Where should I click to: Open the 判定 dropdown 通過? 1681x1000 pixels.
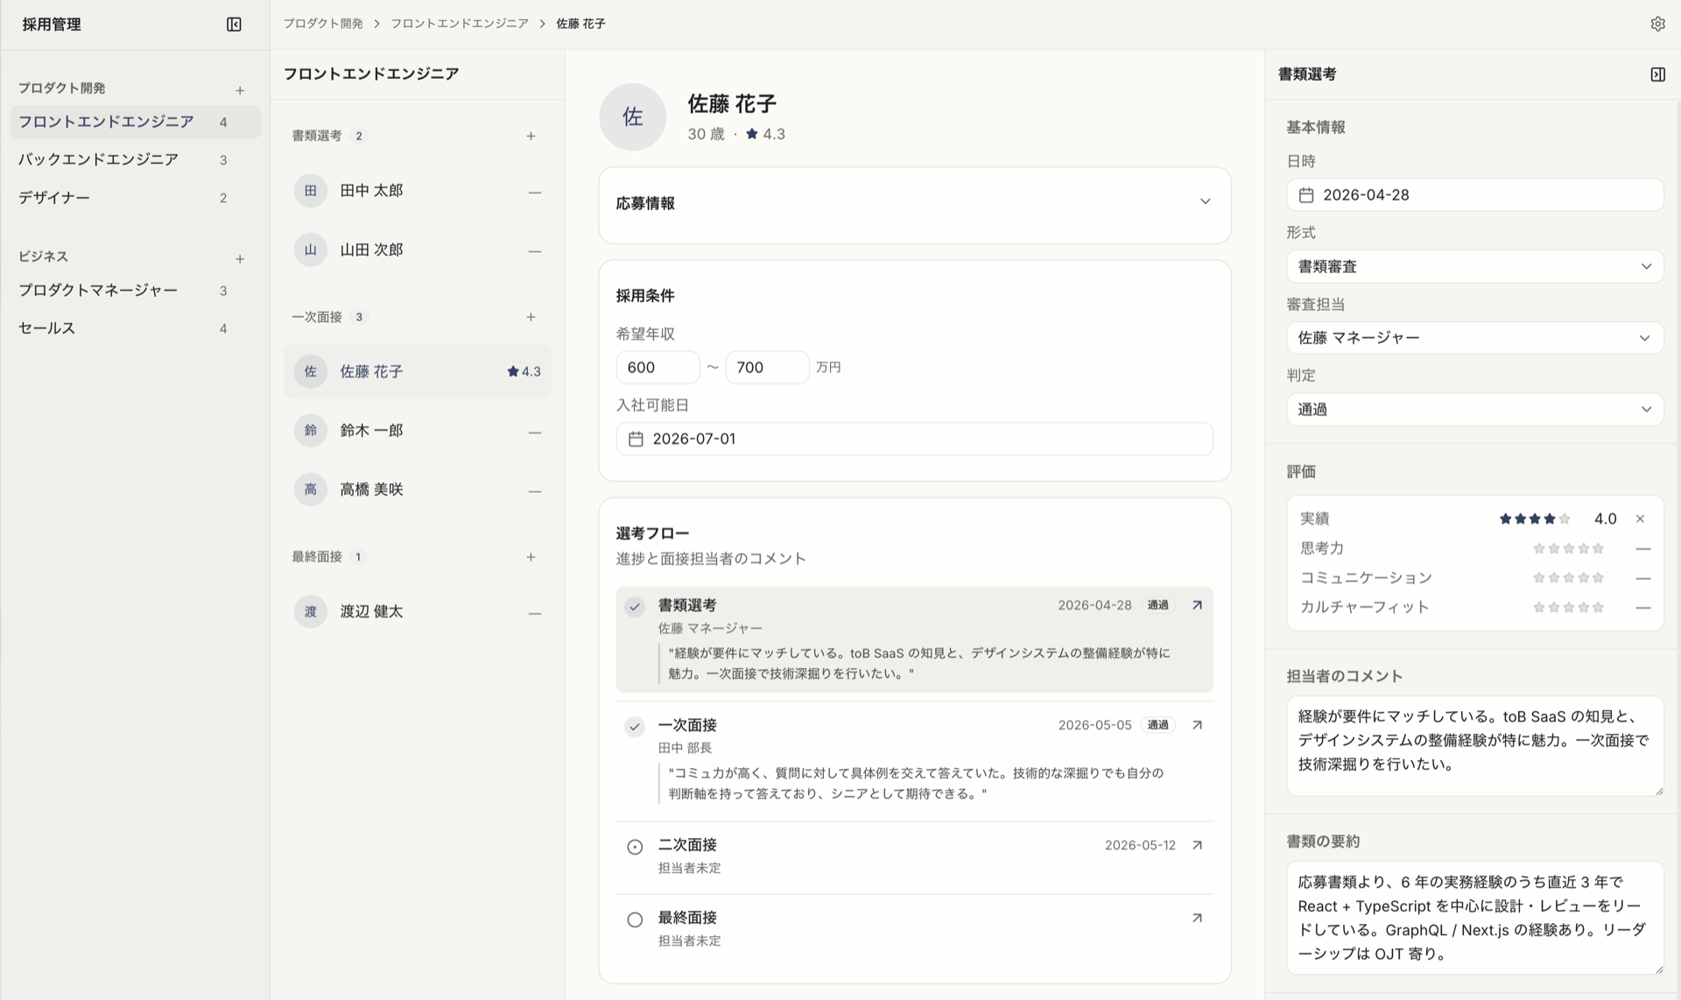[x=1474, y=409]
